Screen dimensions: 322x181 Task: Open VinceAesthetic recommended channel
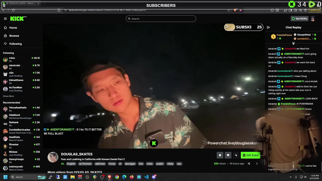point(21,109)
